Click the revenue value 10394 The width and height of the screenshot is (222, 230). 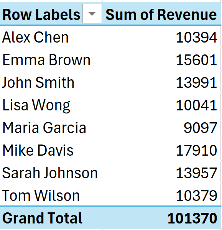pyautogui.click(x=196, y=38)
